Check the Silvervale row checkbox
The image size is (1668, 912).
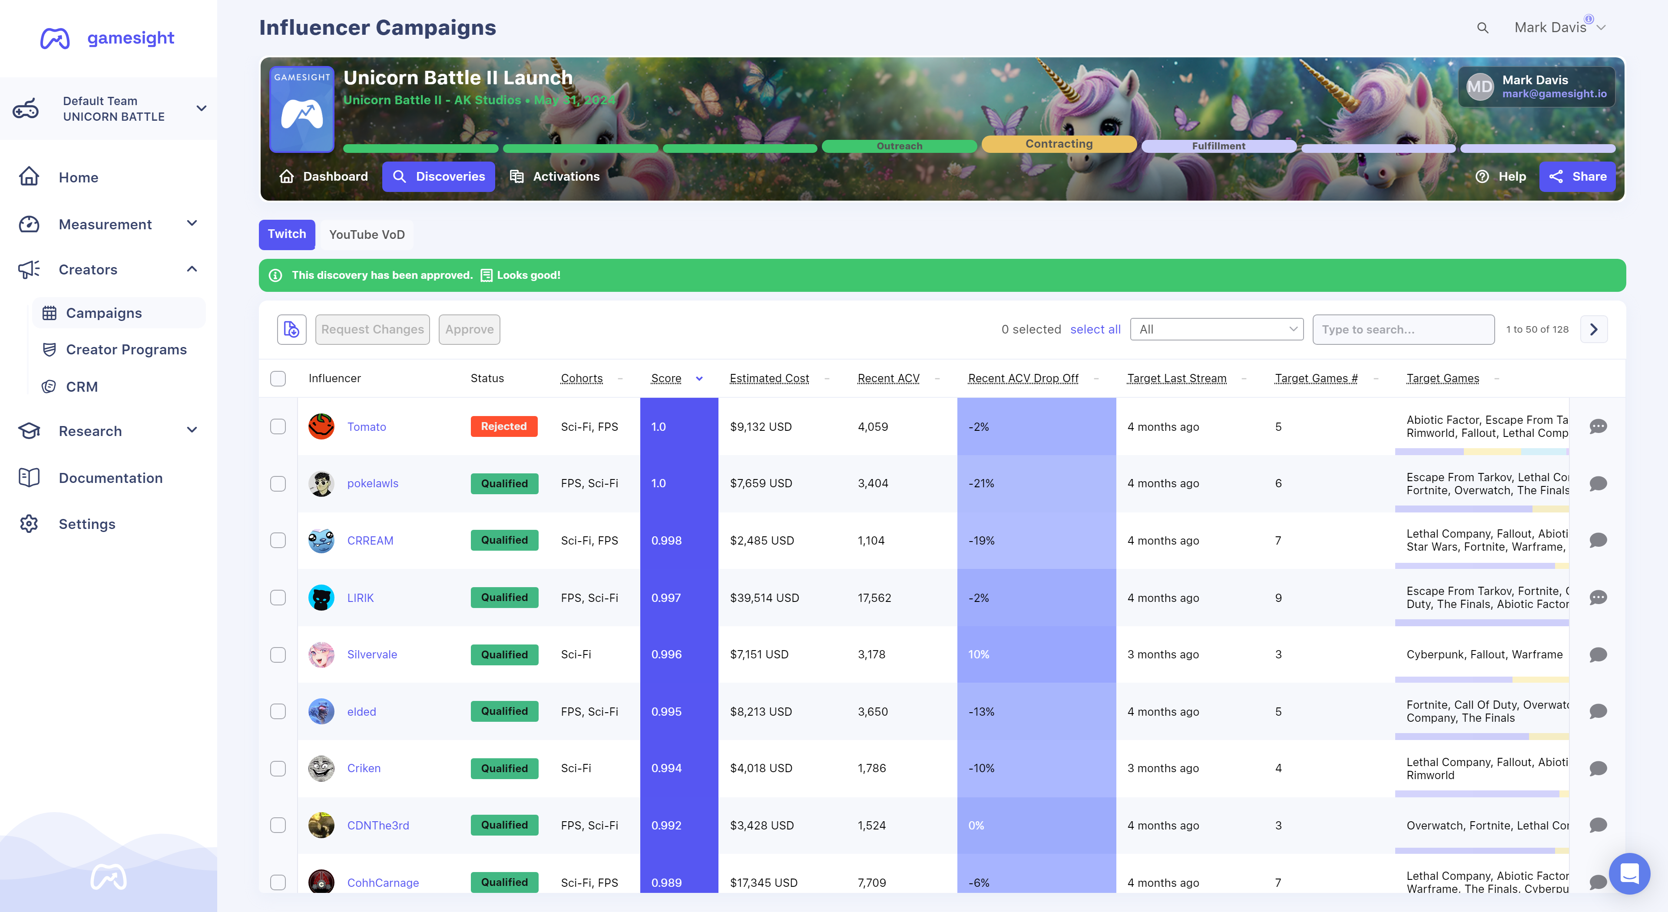pos(278,654)
